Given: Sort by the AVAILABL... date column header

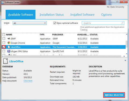Looking at the screenshot, I should point(83,34).
